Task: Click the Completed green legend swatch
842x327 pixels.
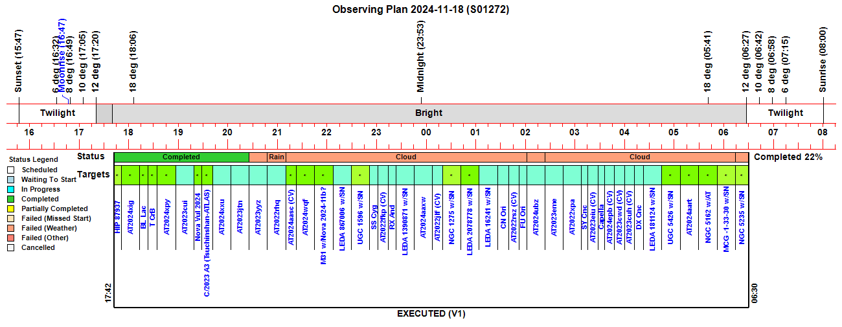Action: (x=10, y=199)
